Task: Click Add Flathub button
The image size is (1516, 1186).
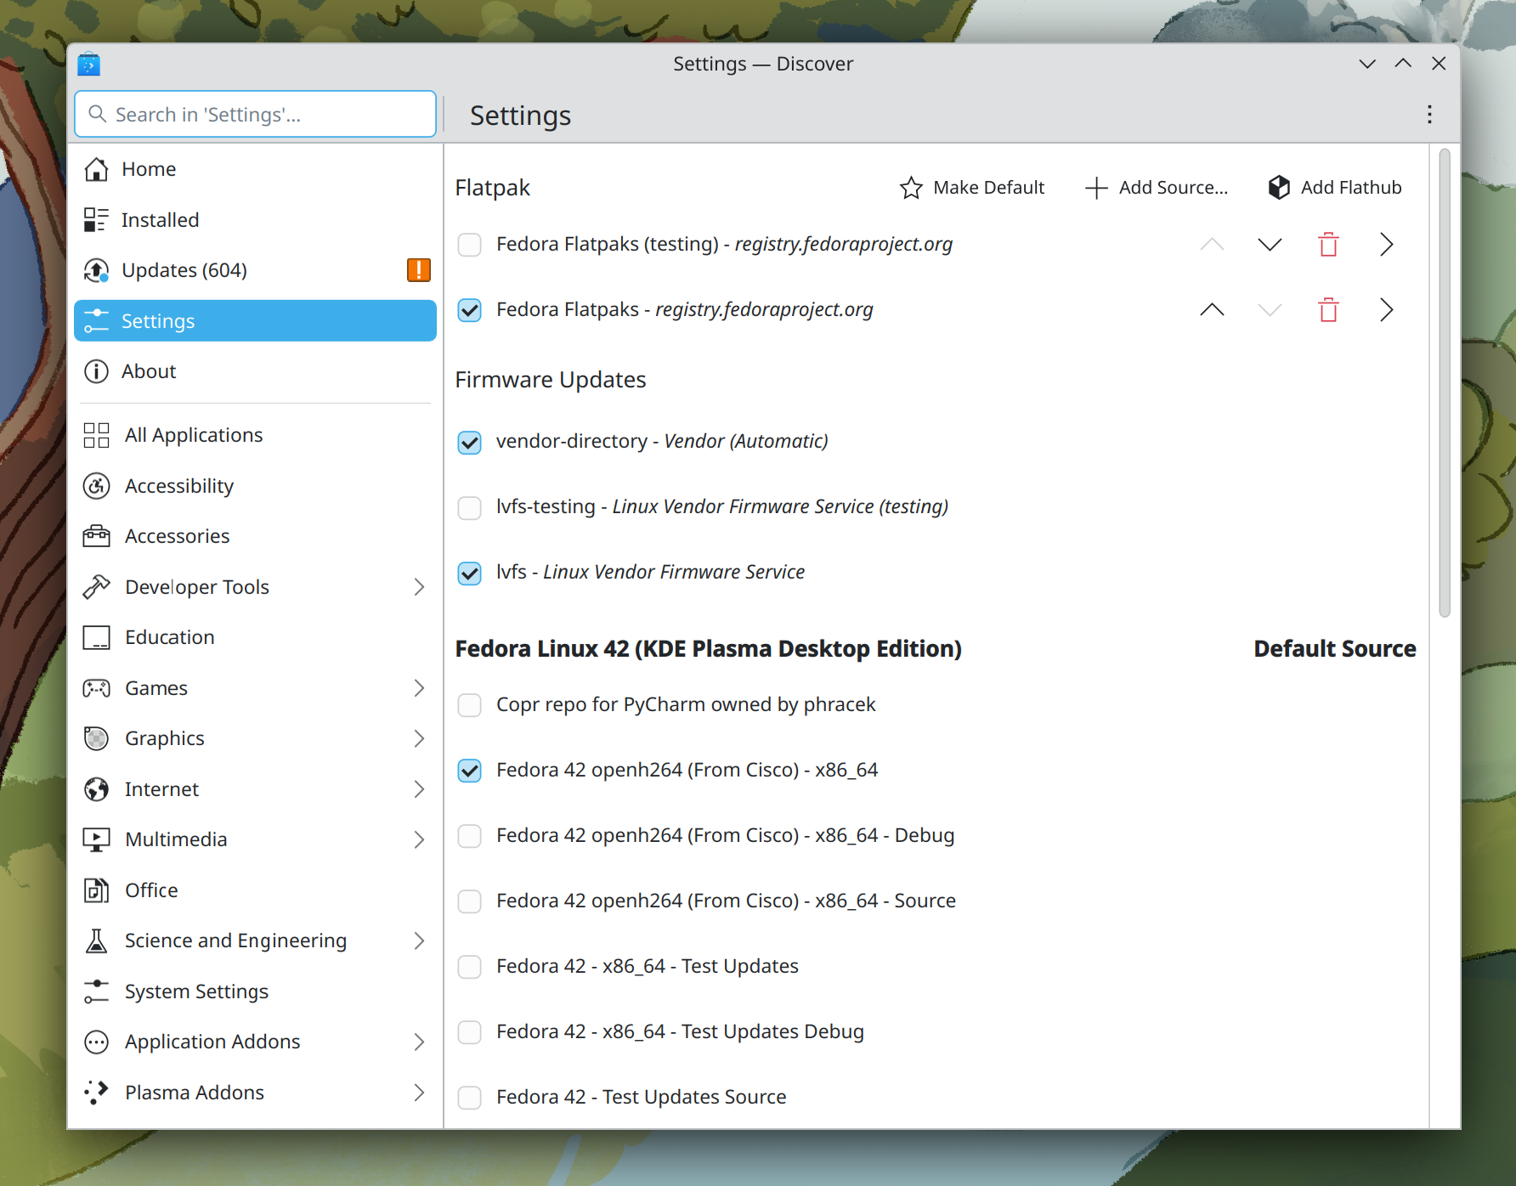Action: [1334, 188]
